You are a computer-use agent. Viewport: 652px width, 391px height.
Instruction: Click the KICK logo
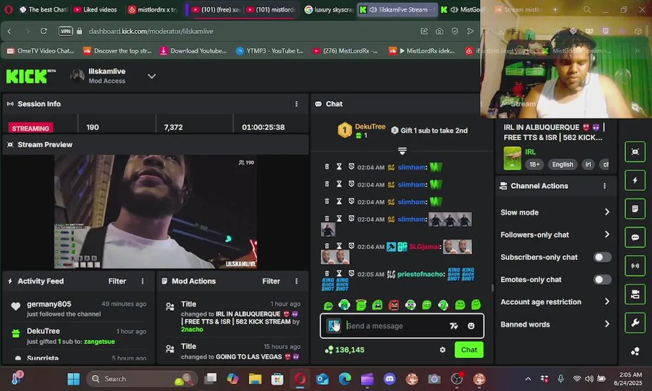click(30, 76)
